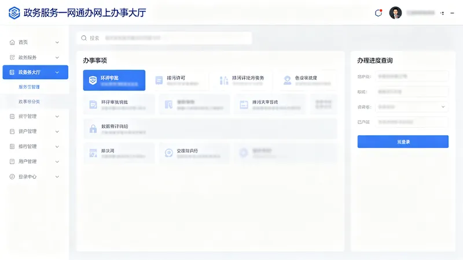Click the first field in 办理进度查询
The height and width of the screenshot is (260, 463).
(x=412, y=76)
